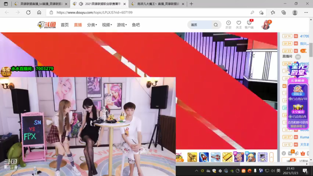
Task: Open 关注 followed channels heart icon
Action: pyautogui.click(x=239, y=25)
